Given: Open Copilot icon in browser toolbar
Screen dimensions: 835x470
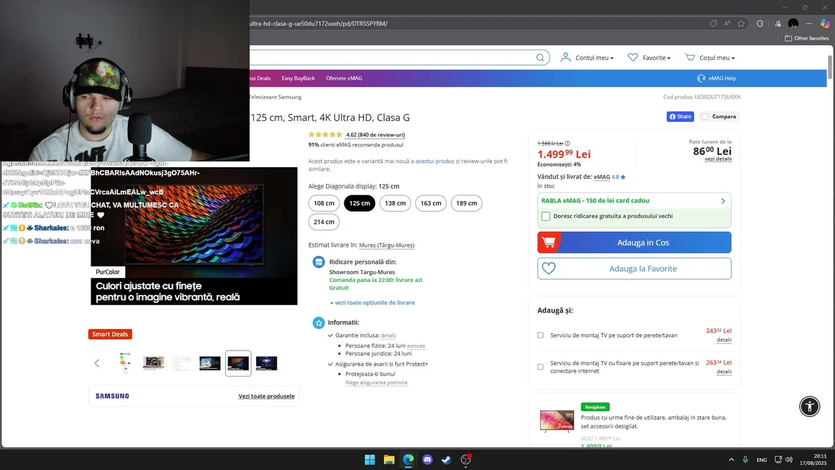Looking at the screenshot, I should [825, 23].
